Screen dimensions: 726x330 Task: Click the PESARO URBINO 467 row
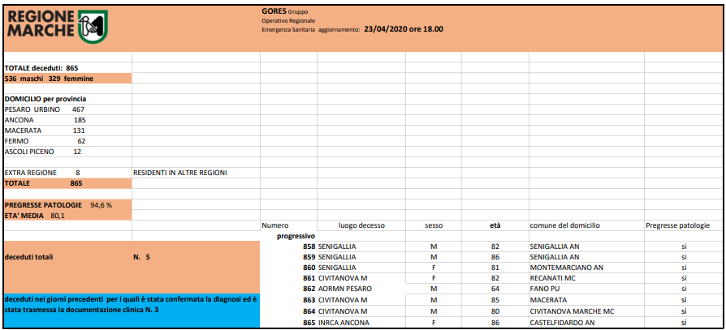pos(67,109)
